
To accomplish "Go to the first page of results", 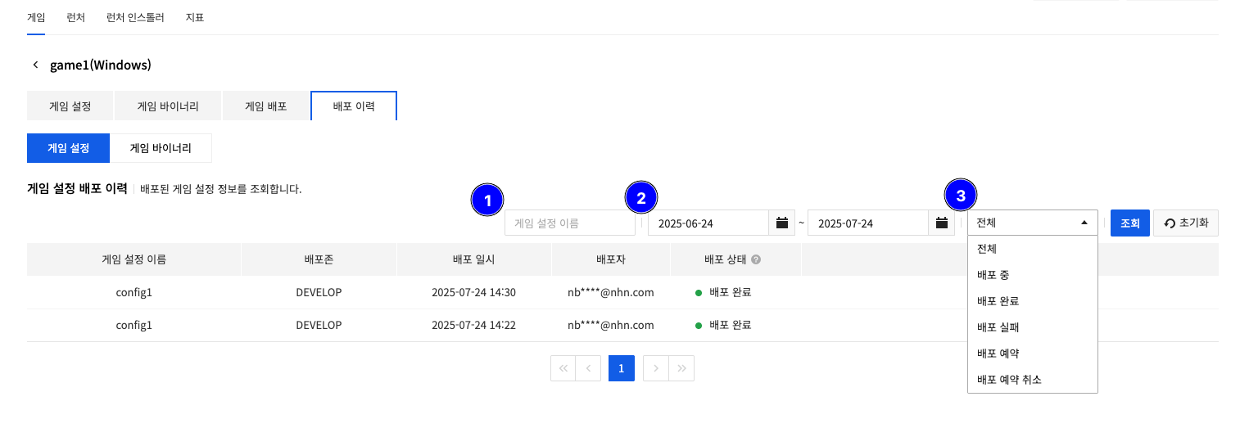I will 563,369.
